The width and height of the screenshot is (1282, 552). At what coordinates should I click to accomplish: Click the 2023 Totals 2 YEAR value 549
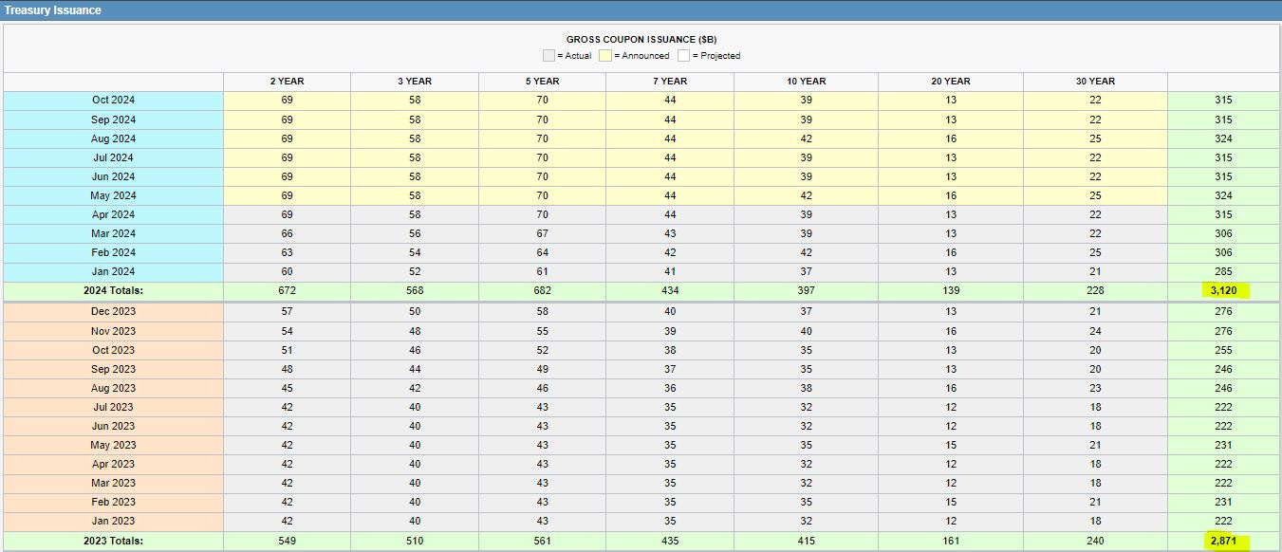point(287,541)
